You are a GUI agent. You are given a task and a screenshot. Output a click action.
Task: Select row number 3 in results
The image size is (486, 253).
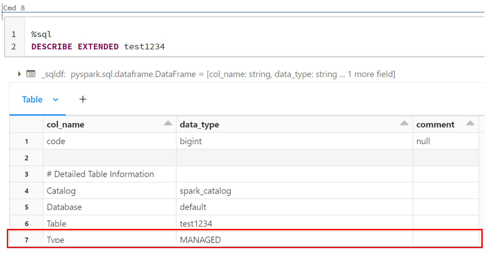point(27,174)
